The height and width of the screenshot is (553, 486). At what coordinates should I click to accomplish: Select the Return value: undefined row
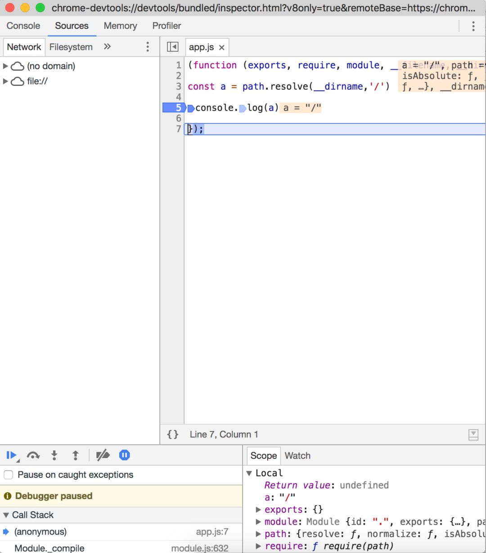point(326,485)
